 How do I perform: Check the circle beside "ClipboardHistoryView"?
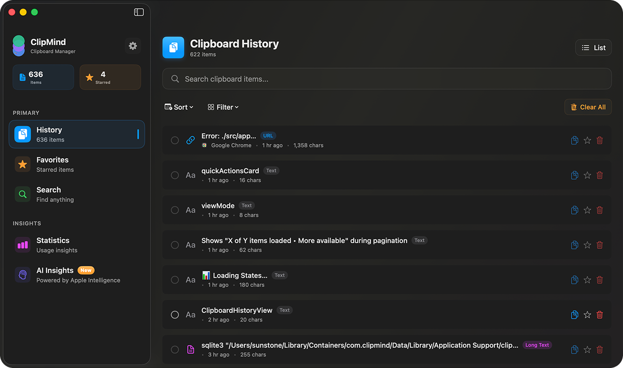coord(175,315)
